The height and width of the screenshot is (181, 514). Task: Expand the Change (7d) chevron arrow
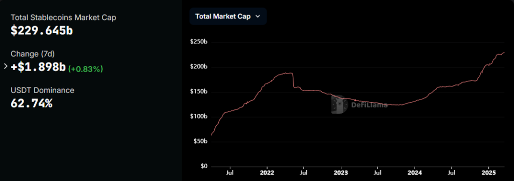(5, 66)
